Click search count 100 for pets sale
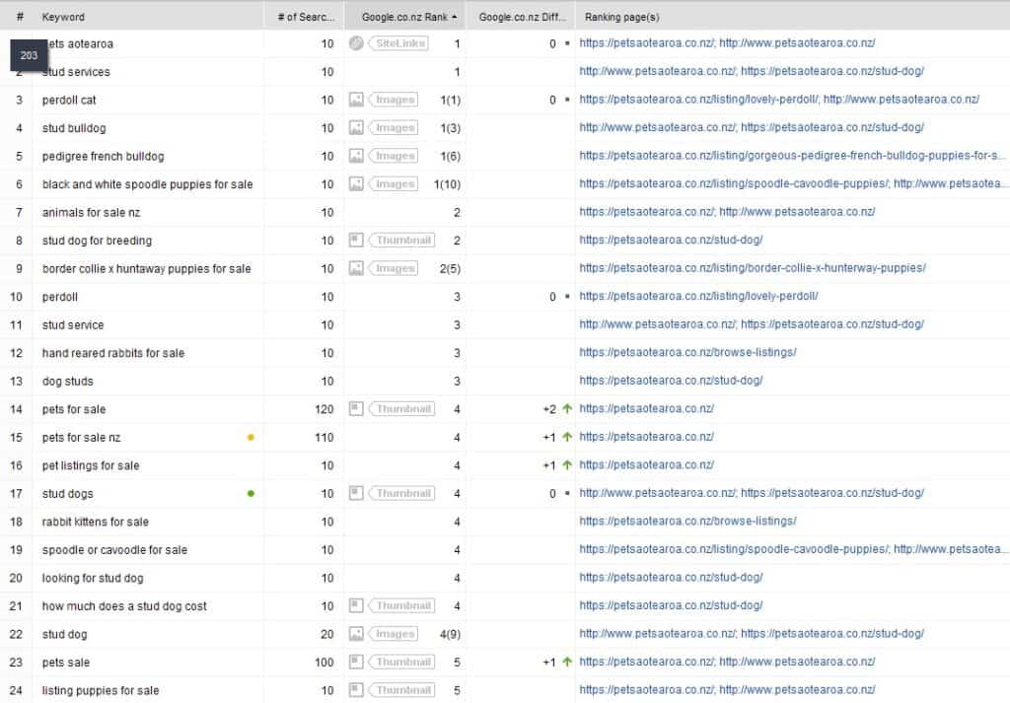 click(x=324, y=663)
